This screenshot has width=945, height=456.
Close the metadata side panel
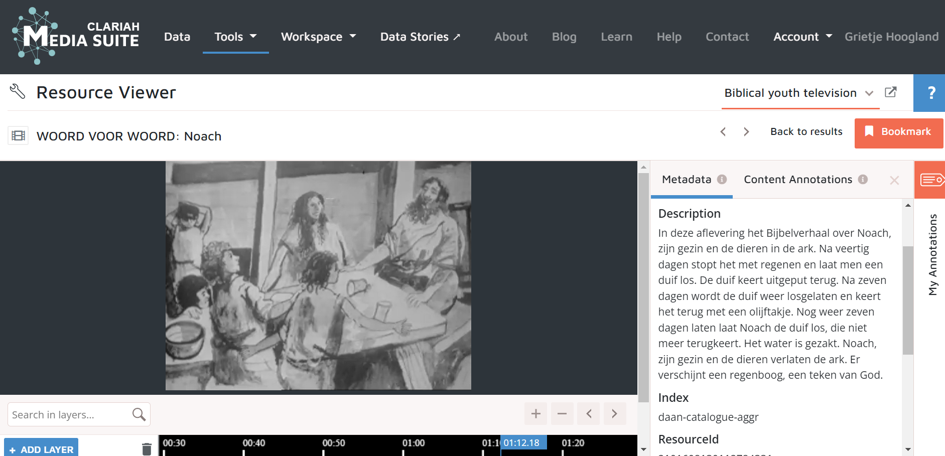[x=894, y=180]
